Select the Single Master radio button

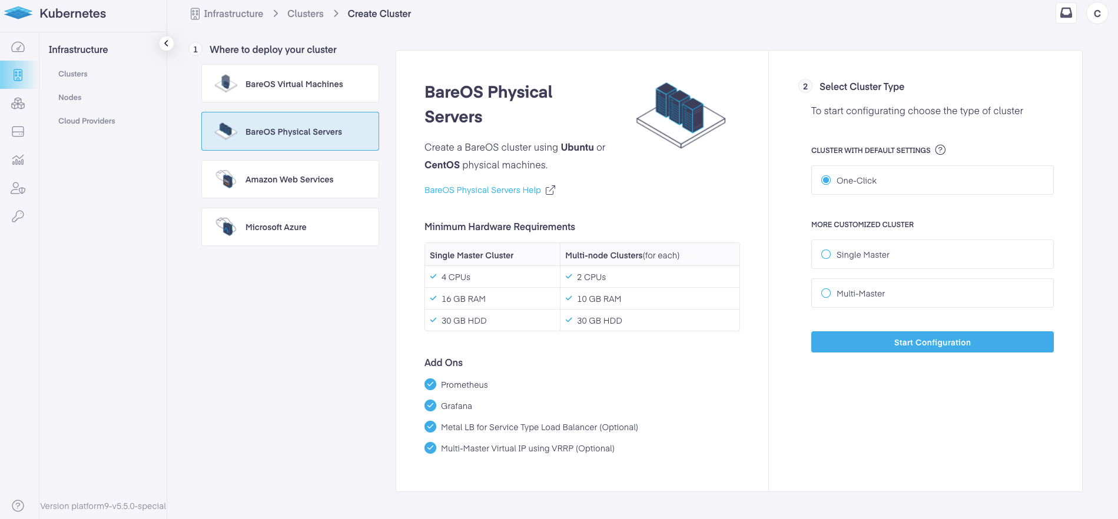(826, 254)
